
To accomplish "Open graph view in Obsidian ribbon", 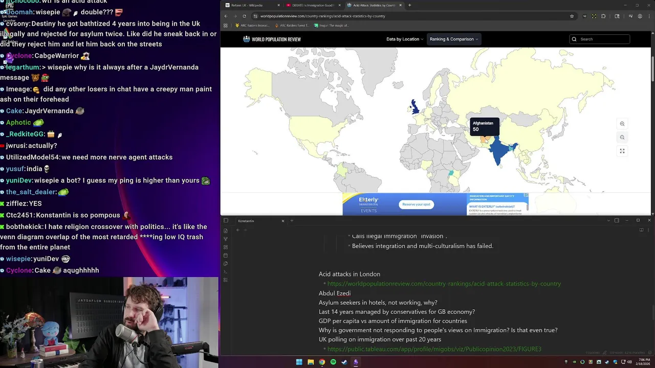I will 226,239.
